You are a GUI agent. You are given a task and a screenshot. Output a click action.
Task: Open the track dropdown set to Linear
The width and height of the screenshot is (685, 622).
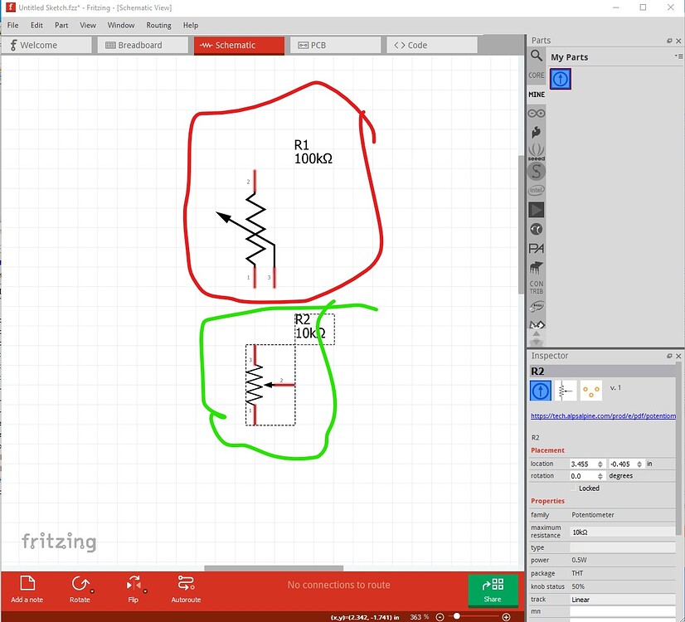coord(623,599)
